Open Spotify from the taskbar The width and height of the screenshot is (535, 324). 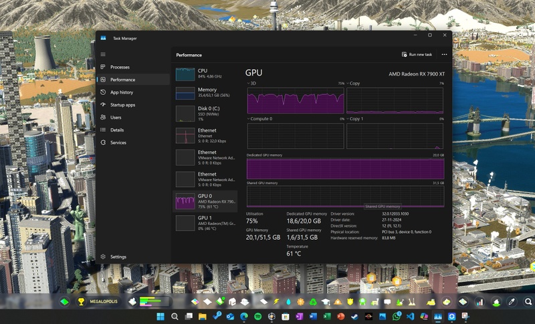pyautogui.click(x=257, y=317)
